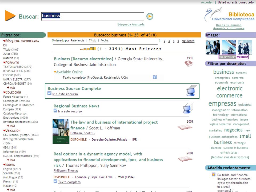Filter by format TEXTO IMPRESO (2772)

click(18, 67)
